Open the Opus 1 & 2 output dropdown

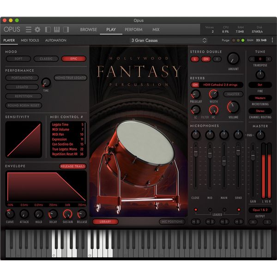260,210
